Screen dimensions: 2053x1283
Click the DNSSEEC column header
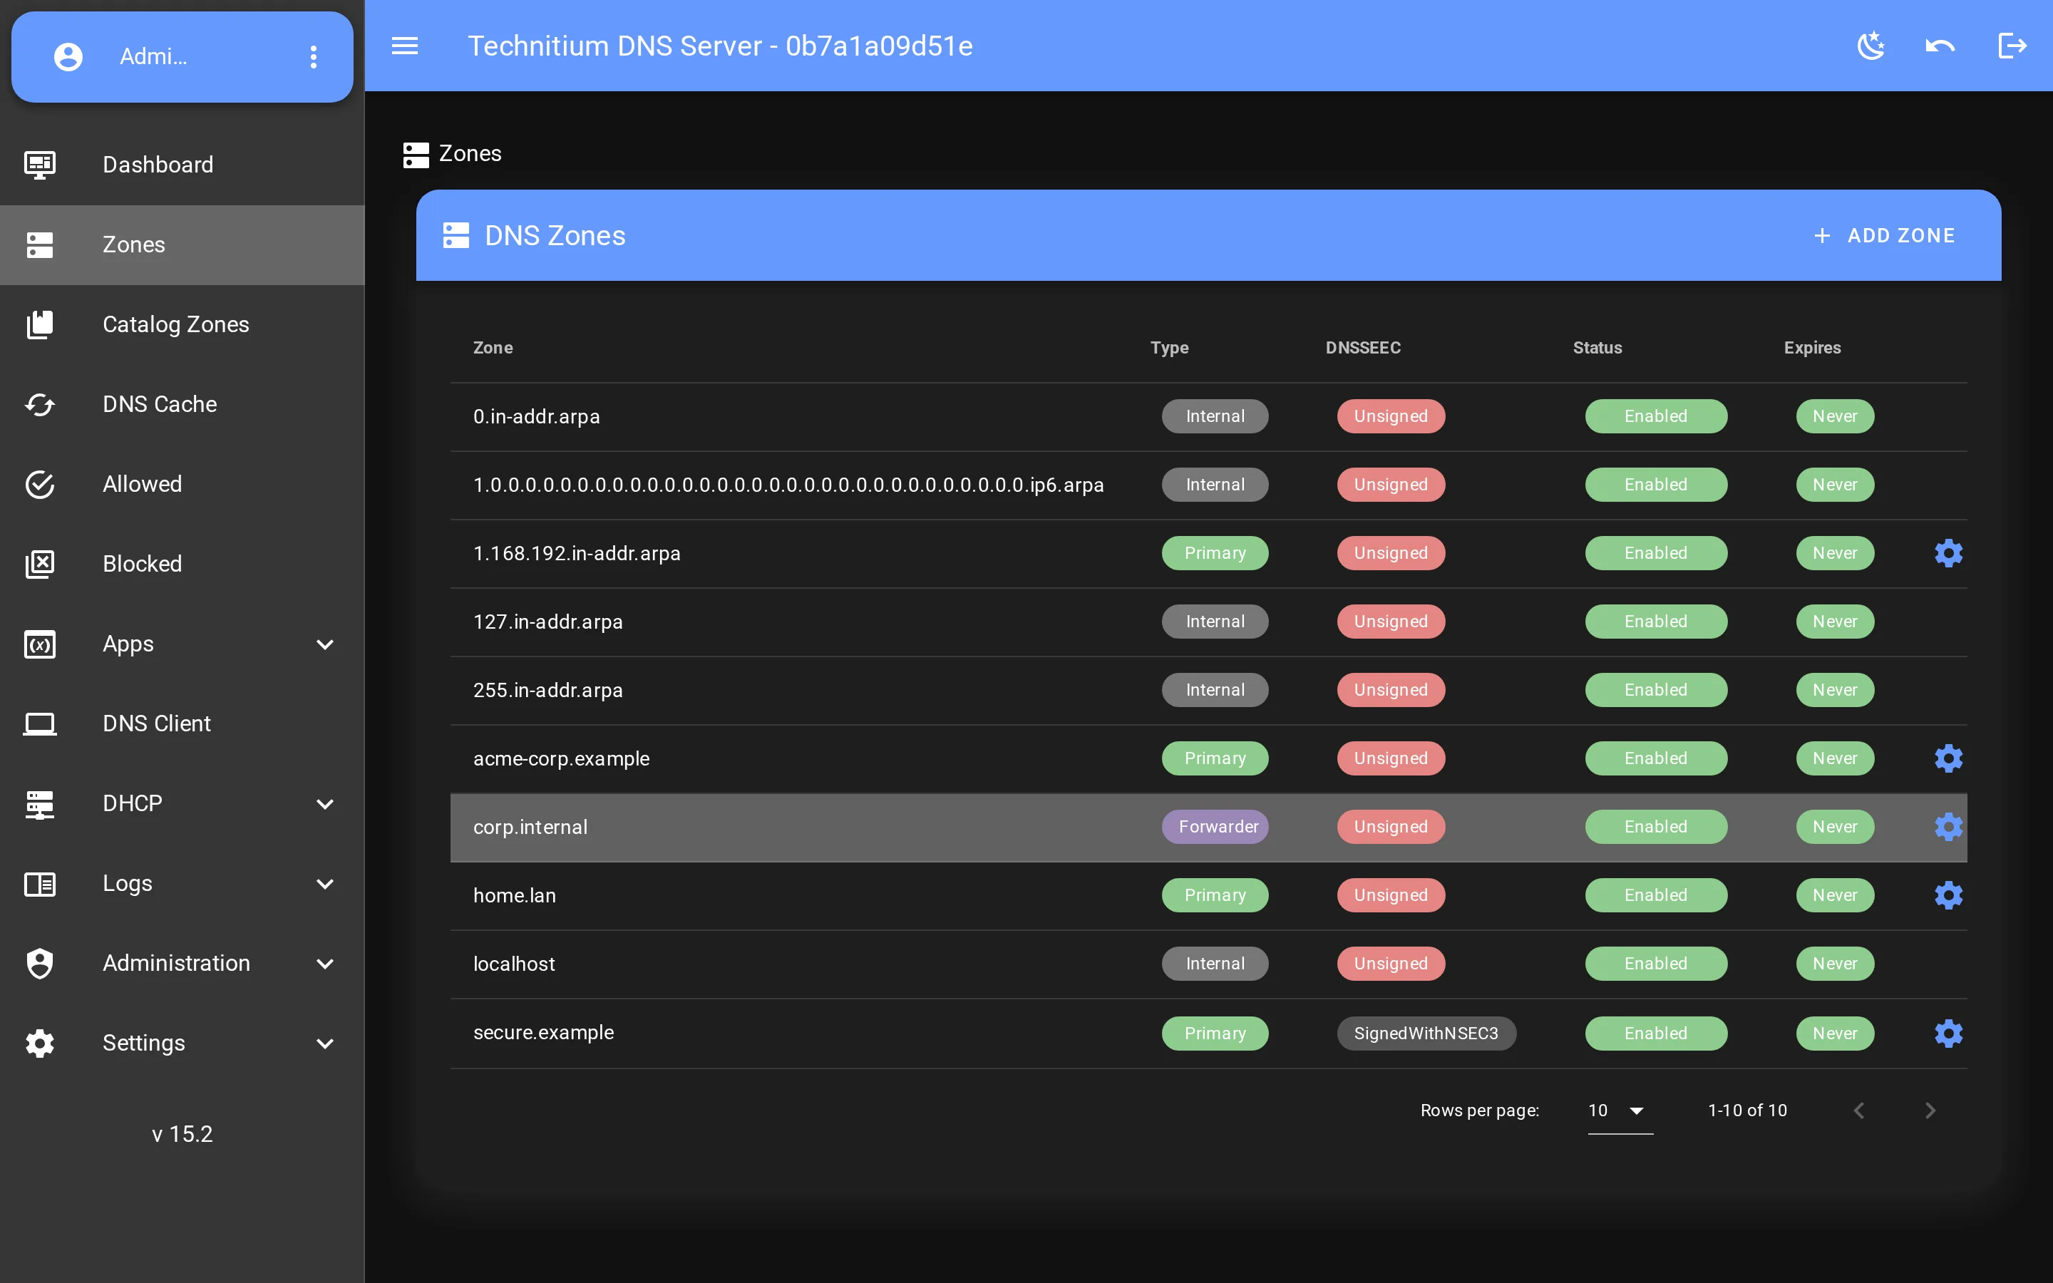[1362, 348]
